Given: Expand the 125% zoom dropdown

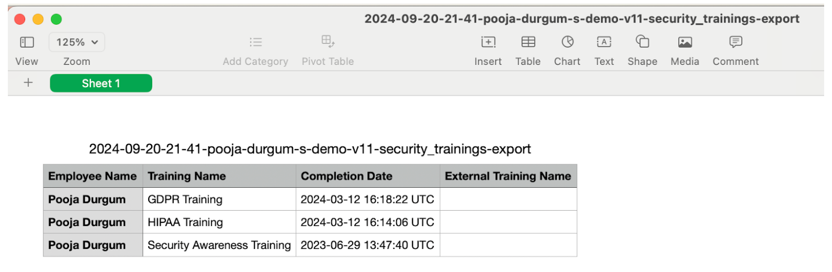Looking at the screenshot, I should coord(77,42).
